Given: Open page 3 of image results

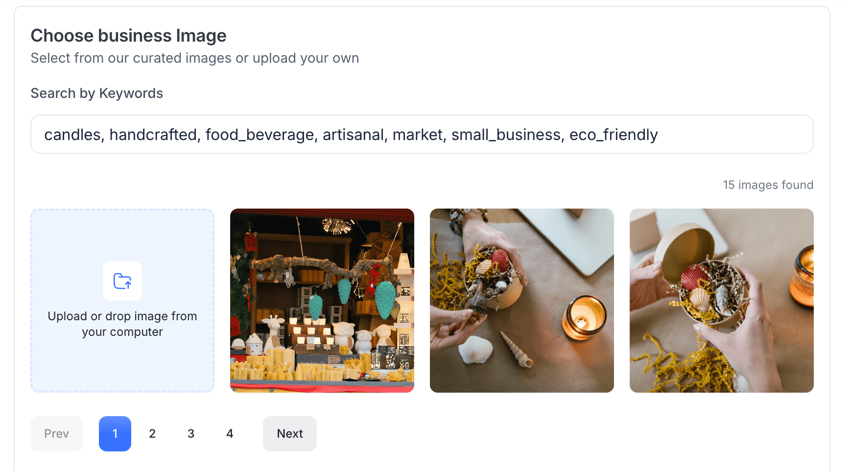Looking at the screenshot, I should (x=191, y=433).
